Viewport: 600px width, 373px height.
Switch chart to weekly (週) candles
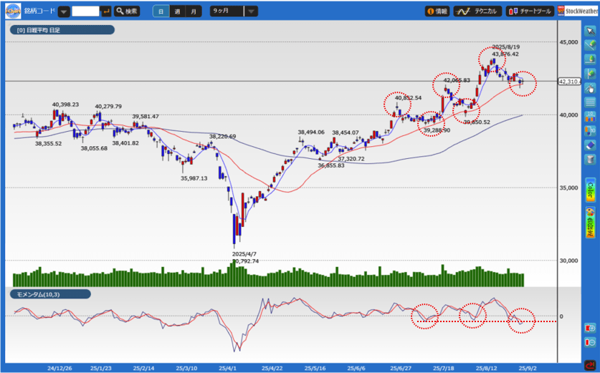[x=177, y=11]
